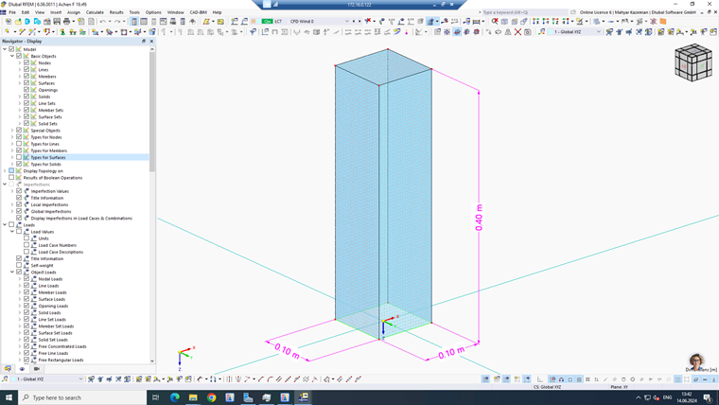Open the CAD-BIM menu
This screenshot has height=405, width=719.
pyautogui.click(x=198, y=12)
